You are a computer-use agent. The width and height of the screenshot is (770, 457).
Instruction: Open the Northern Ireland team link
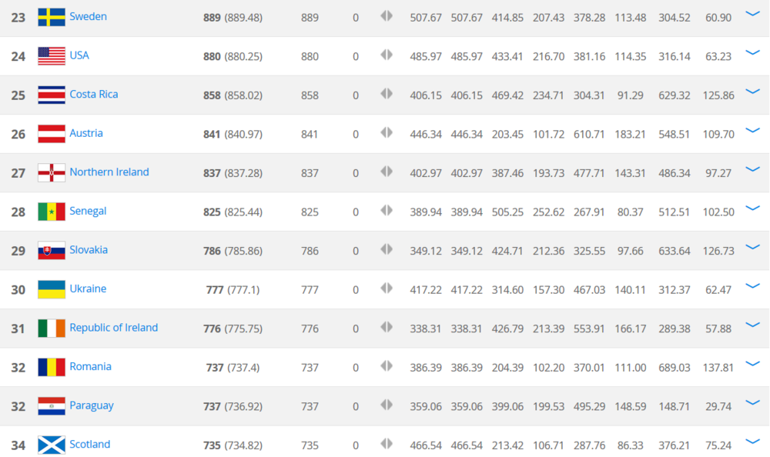tap(109, 172)
